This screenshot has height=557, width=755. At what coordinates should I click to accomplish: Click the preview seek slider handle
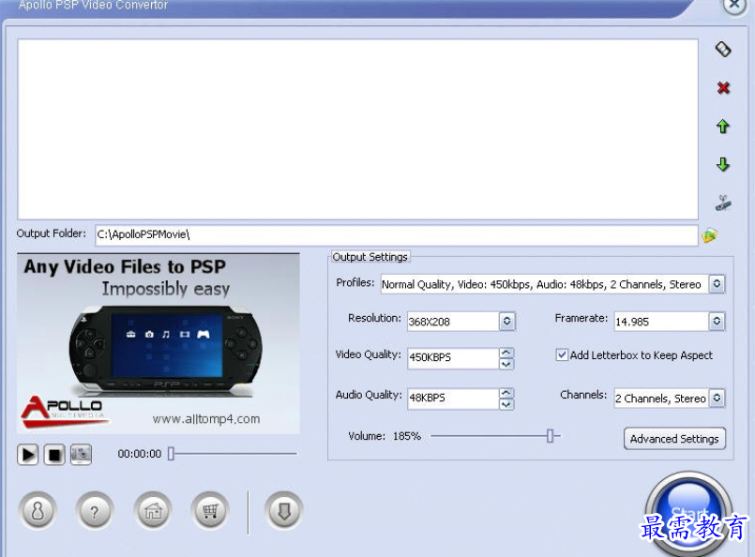(171, 454)
